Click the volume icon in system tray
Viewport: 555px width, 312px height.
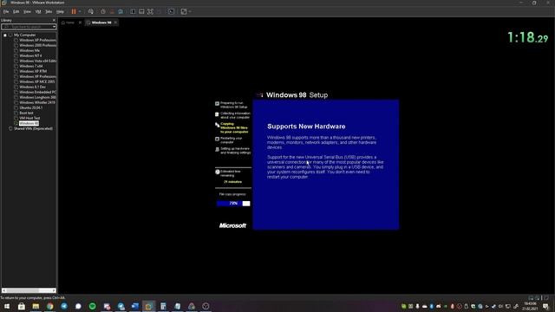tap(500, 306)
